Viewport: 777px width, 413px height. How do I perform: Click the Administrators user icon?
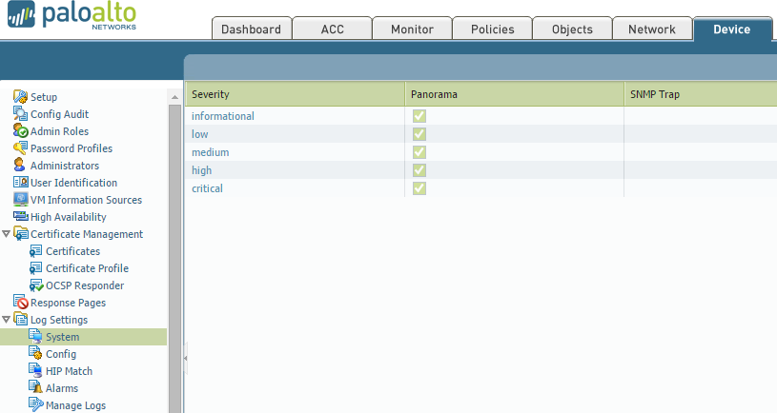tap(21, 166)
